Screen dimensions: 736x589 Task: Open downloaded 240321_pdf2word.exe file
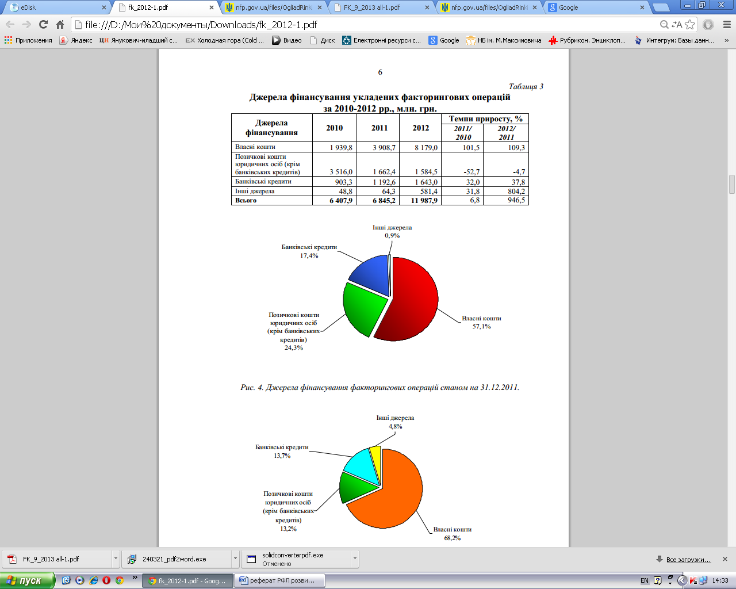(177, 559)
